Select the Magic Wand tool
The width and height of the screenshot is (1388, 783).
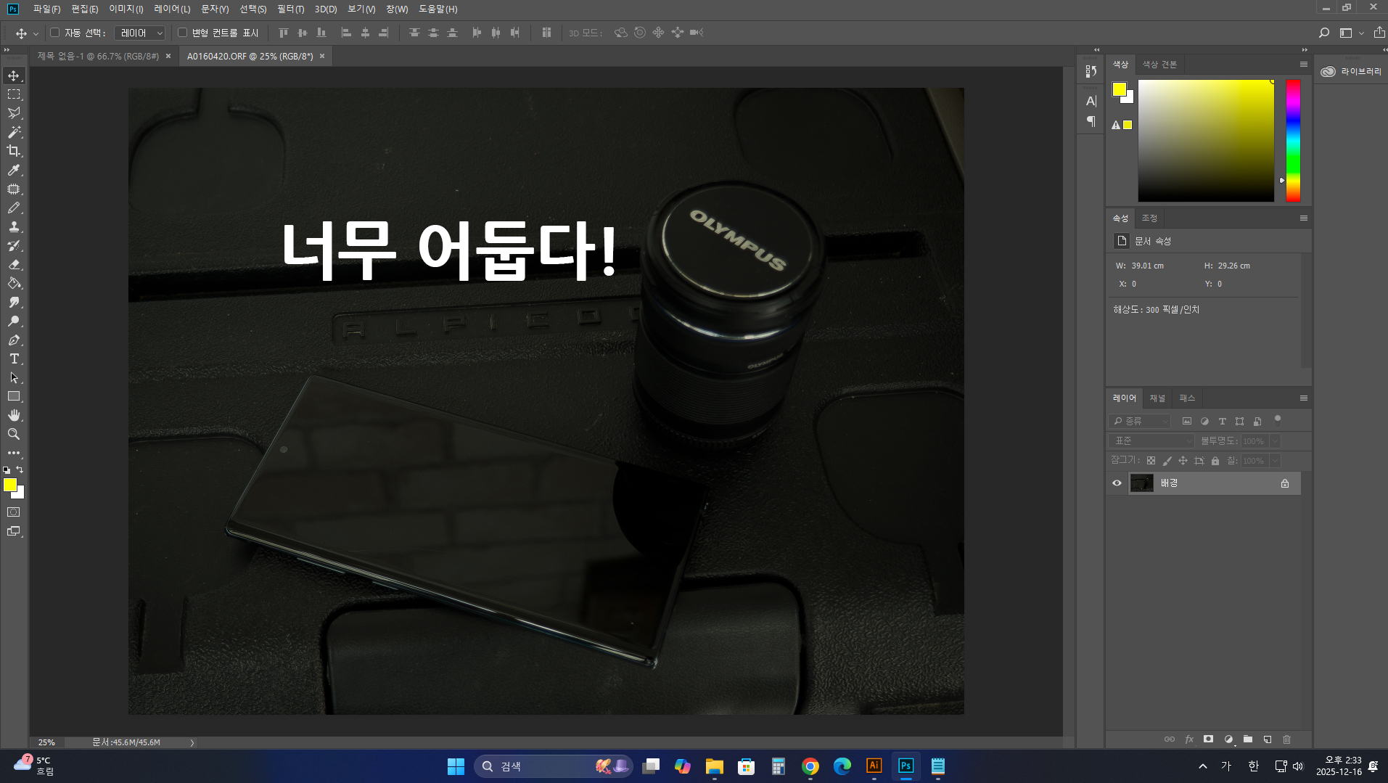[14, 132]
